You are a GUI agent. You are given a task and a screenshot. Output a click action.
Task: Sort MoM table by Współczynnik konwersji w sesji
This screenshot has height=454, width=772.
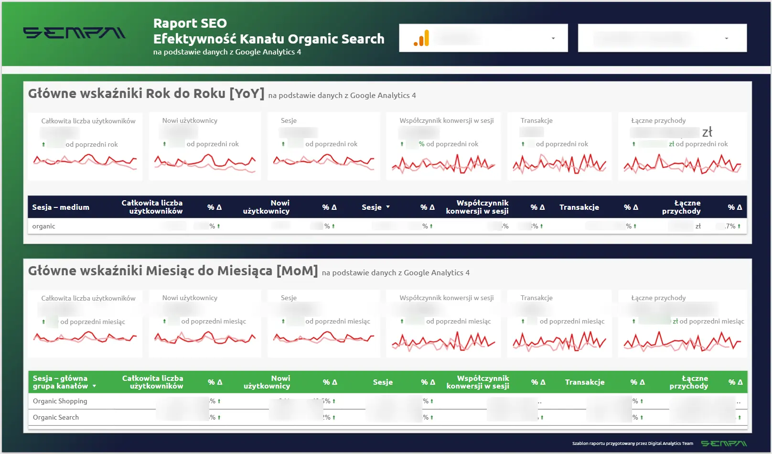tap(478, 382)
